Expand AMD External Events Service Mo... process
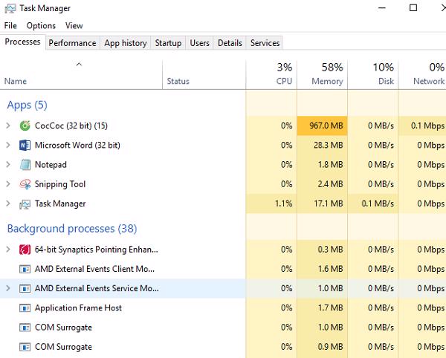Image resolution: width=446 pixels, height=358 pixels. [x=8, y=288]
